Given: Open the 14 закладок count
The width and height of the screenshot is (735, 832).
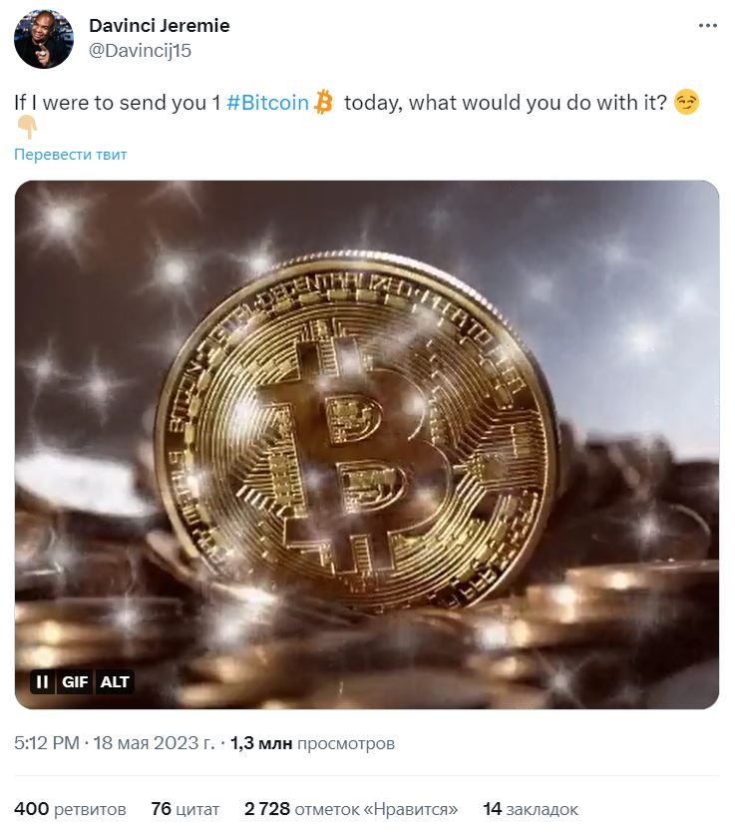Looking at the screenshot, I should coord(531,809).
